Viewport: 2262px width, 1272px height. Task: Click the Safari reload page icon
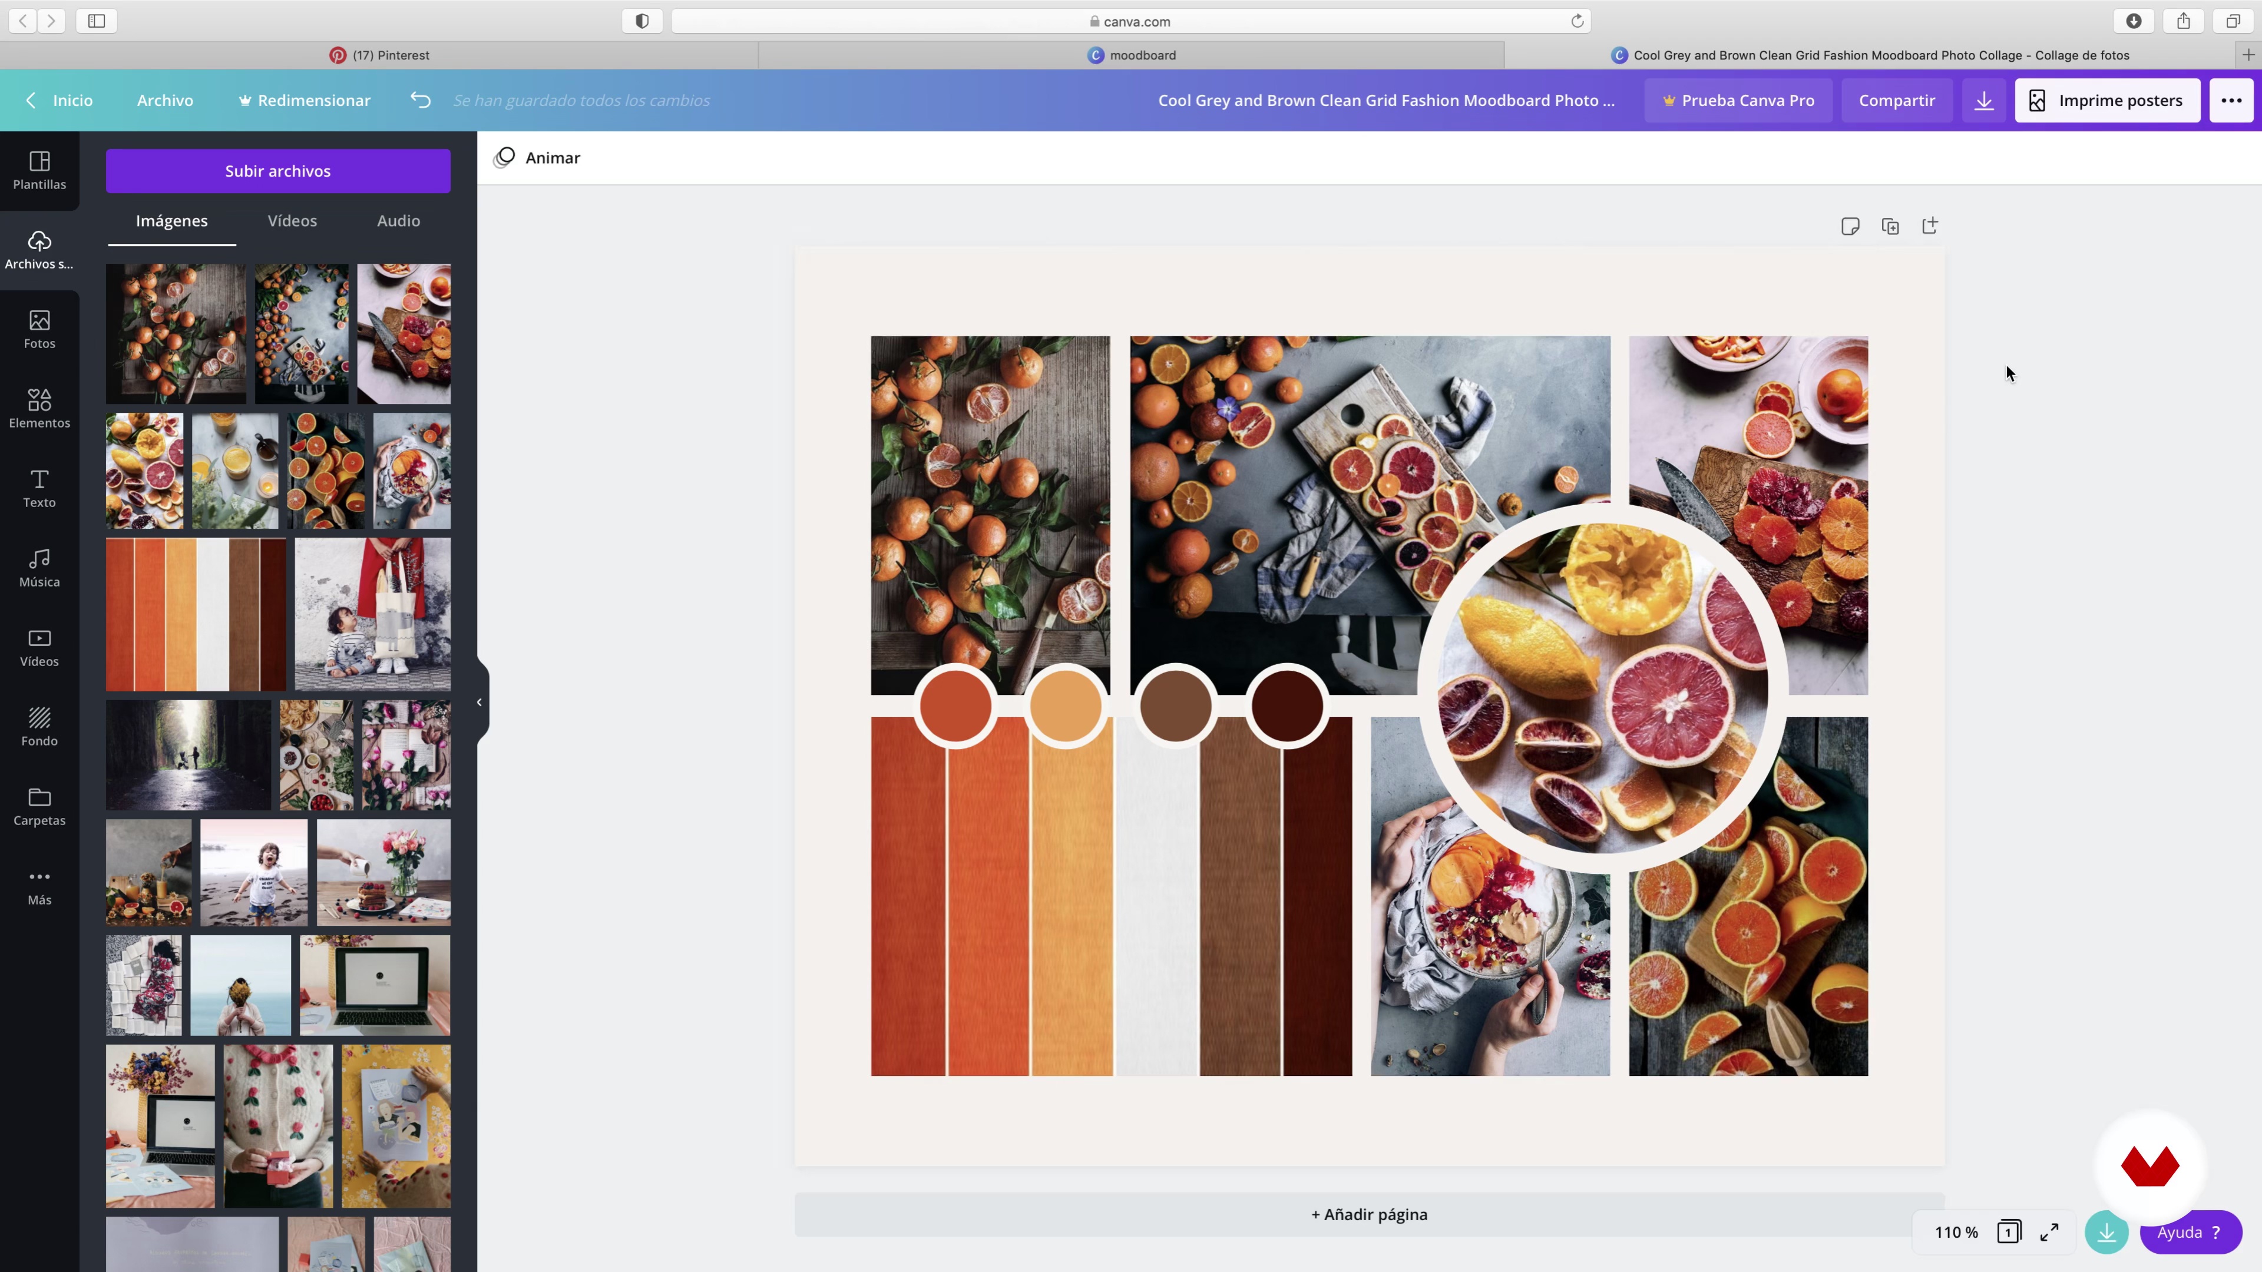[x=1577, y=21]
